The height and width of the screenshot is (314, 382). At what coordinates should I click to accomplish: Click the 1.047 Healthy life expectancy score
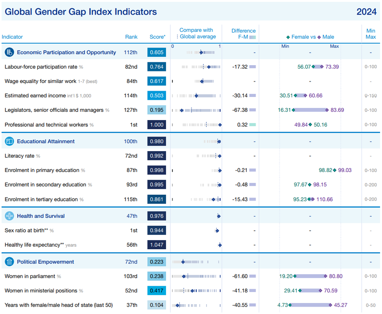[157, 245]
